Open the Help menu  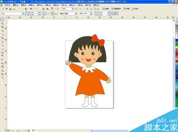pos(96,5)
